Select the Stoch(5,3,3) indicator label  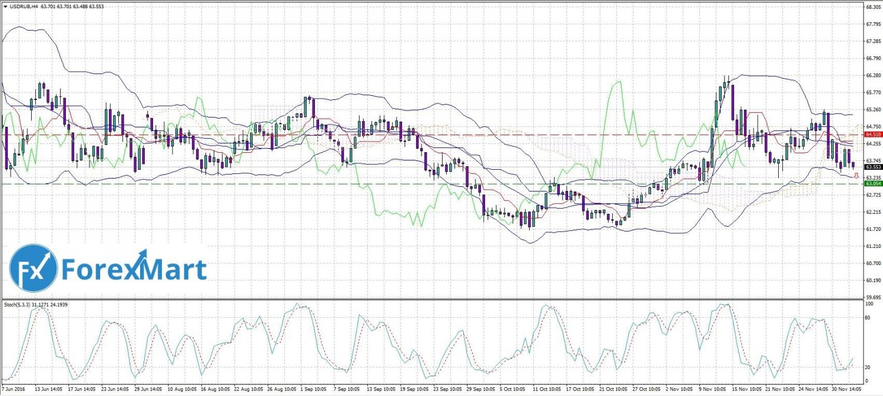[19, 304]
